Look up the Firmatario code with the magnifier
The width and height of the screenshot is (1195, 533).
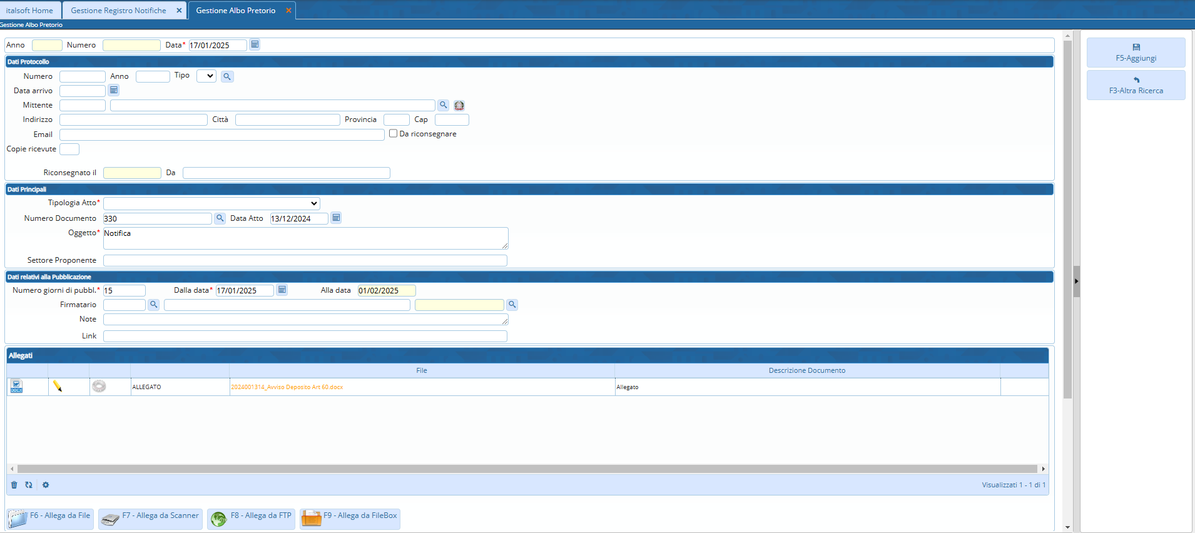[153, 305]
